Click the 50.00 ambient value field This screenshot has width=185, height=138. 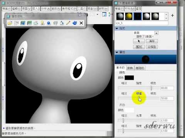[167, 98]
